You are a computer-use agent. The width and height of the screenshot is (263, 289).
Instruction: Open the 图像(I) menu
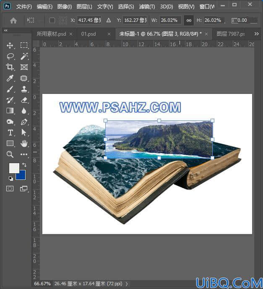point(65,7)
